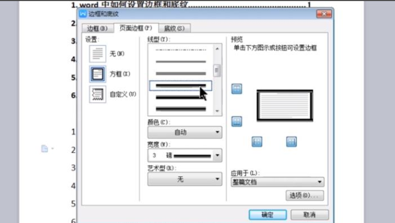
Task: Click the 选项(O)... options button
Action: [x=305, y=195]
